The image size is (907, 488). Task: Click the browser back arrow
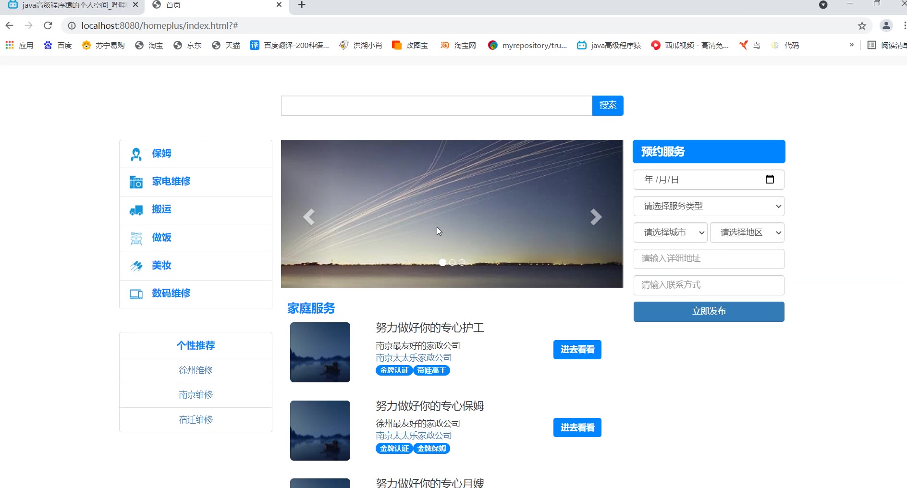(x=10, y=25)
